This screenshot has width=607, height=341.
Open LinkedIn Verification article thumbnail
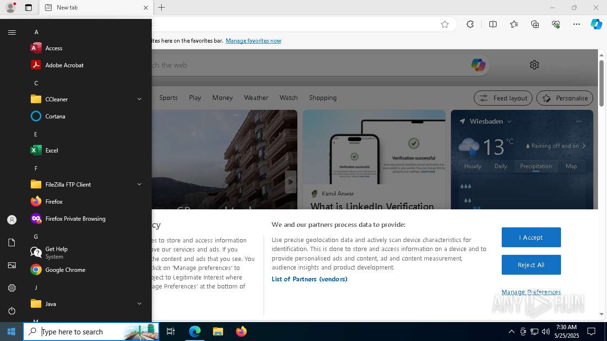pos(374,147)
